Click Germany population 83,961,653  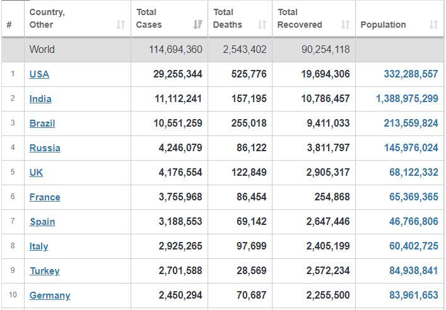tap(414, 296)
